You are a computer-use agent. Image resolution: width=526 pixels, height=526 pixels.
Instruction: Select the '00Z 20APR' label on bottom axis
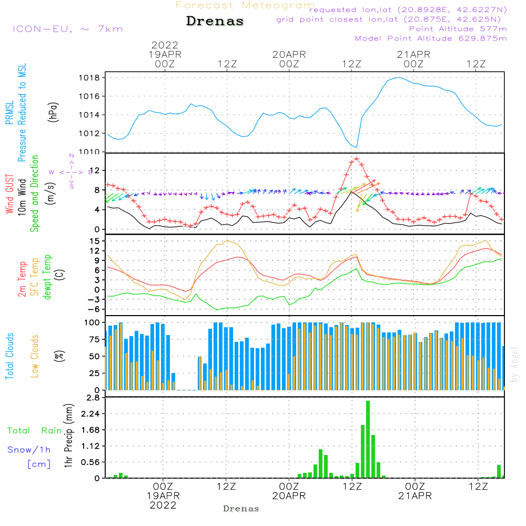[289, 491]
